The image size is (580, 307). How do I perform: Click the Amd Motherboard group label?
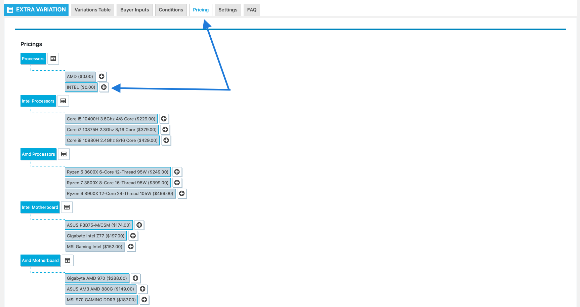(40, 260)
